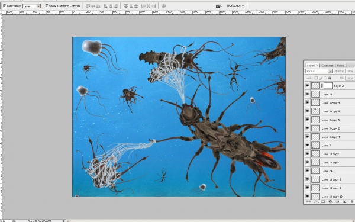Select the Layer 18 copy 4 row
355x222 pixels.
(330, 188)
